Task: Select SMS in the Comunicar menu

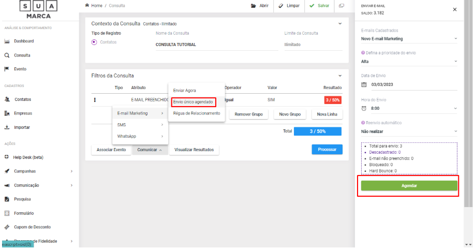Action: [140, 125]
